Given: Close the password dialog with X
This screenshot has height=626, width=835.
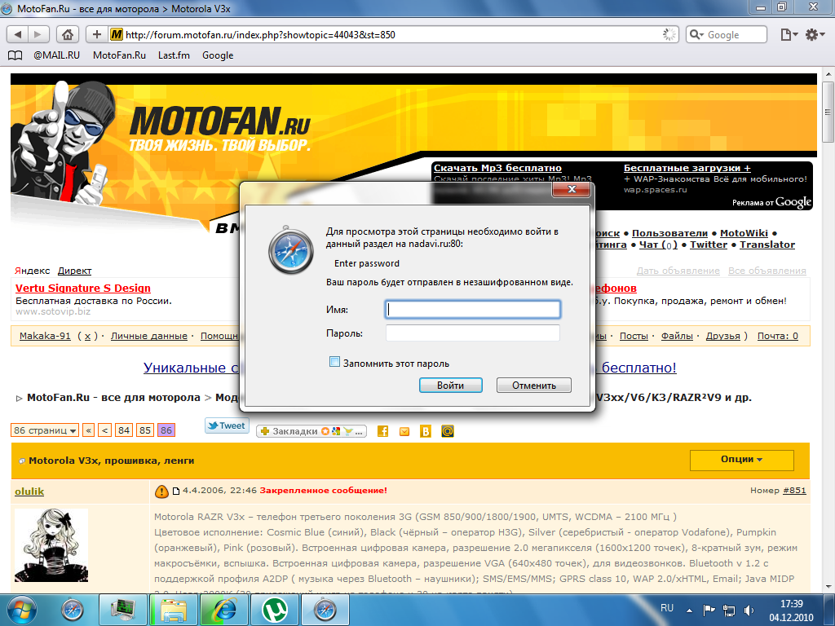Looking at the screenshot, I should (x=572, y=189).
